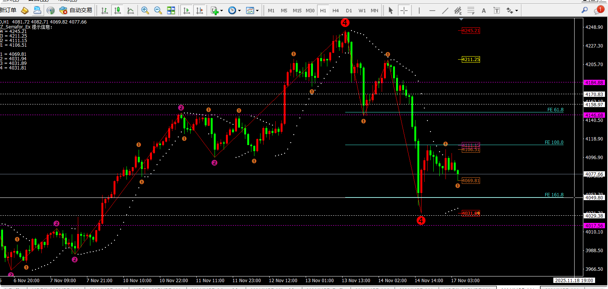Switch to the D1 timeframe
608x289 pixels.
[349, 11]
